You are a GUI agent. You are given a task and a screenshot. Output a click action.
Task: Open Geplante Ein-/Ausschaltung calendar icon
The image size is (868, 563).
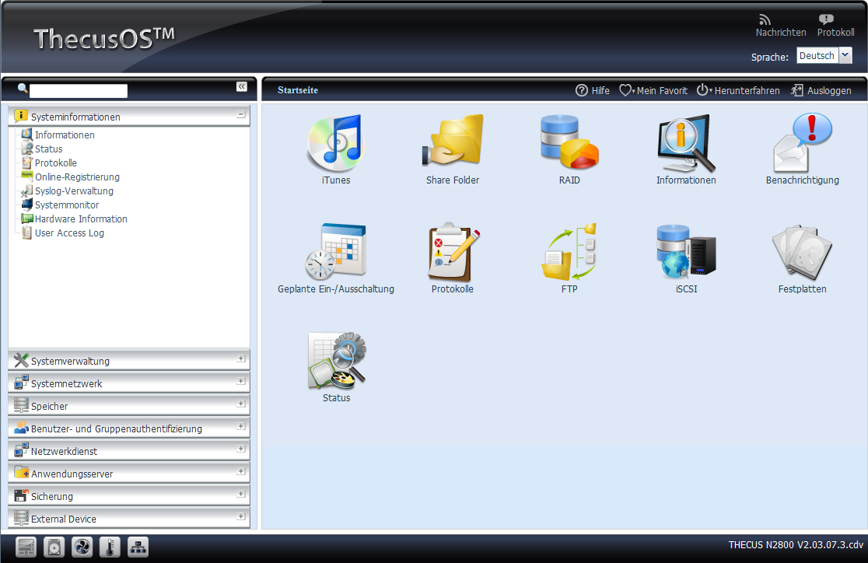tap(335, 251)
